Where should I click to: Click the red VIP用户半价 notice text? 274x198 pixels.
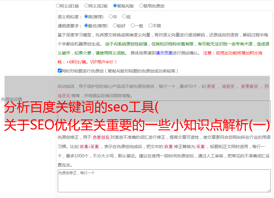[x=103, y=62]
